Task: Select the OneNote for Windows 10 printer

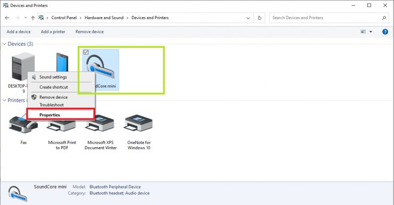Action: (138, 123)
